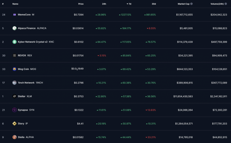The width and height of the screenshot is (231, 143).
Task: Sort by the 7d column header
Action: tap(129, 4)
